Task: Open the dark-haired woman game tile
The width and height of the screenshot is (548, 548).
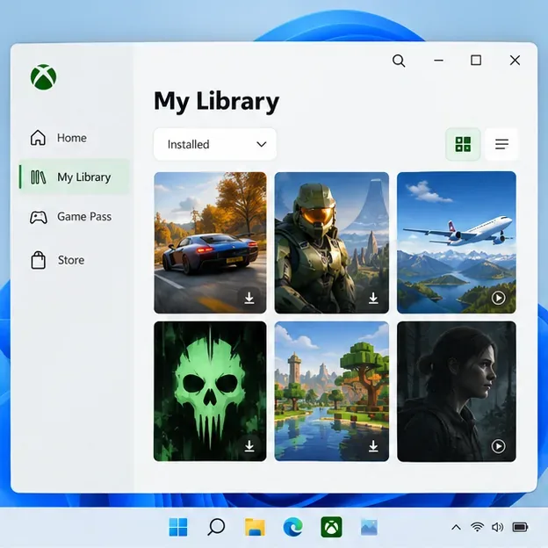Action: pyautogui.click(x=457, y=392)
